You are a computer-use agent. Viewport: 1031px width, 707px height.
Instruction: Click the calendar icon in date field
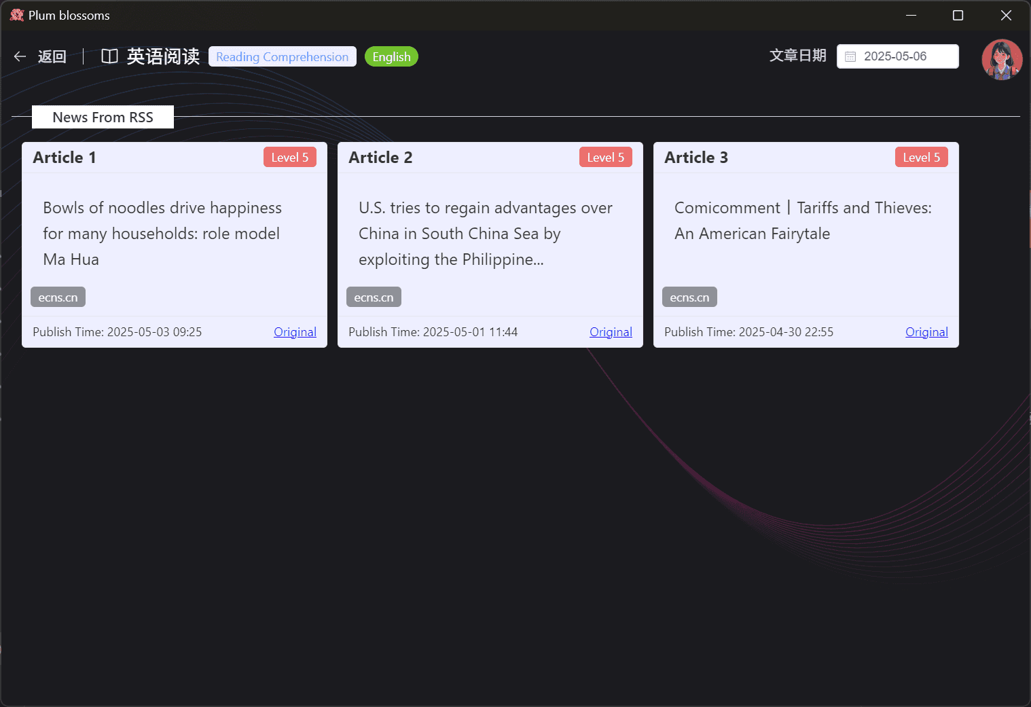click(x=850, y=56)
